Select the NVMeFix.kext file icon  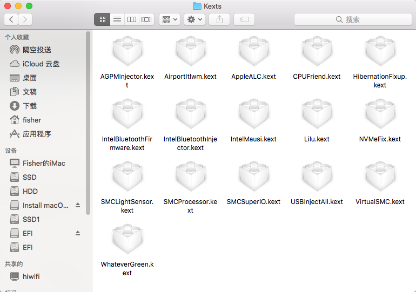pos(380,113)
